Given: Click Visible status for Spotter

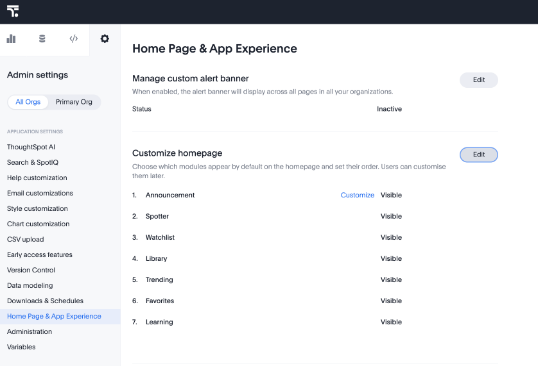Looking at the screenshot, I should coord(391,216).
